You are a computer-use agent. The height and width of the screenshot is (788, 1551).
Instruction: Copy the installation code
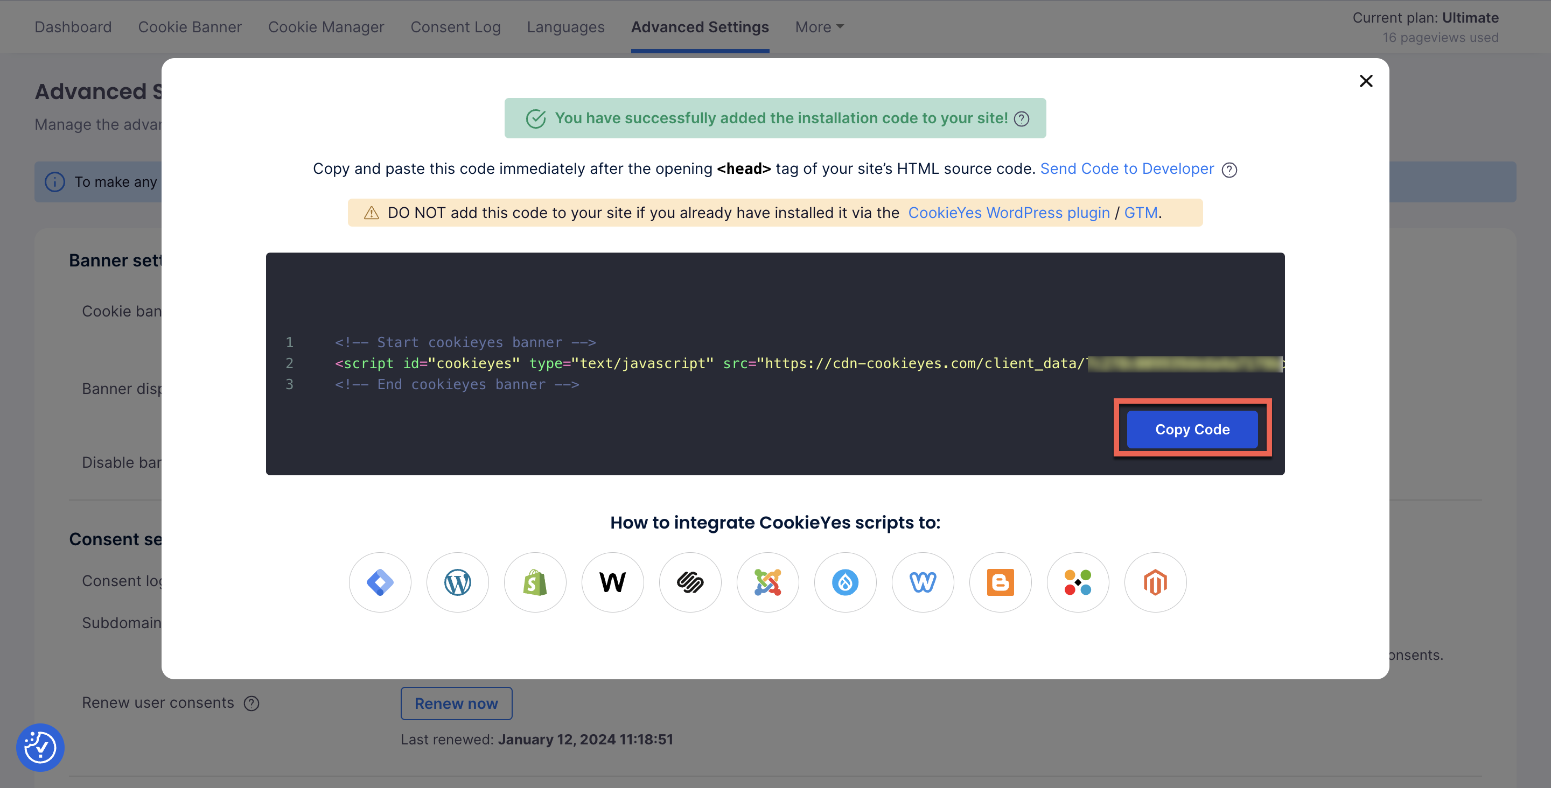click(1192, 429)
